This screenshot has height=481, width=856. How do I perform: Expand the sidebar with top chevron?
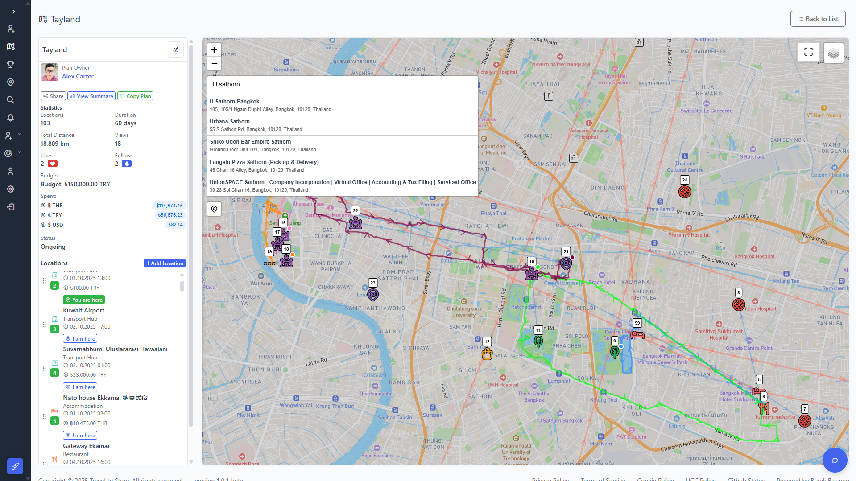(x=14, y=12)
